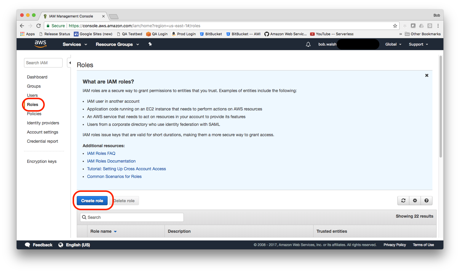460x273 pixels.
Task: Click the browser forward arrow
Action: coord(30,26)
